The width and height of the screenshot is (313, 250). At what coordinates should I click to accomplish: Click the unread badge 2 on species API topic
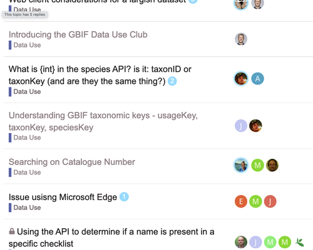click(172, 81)
